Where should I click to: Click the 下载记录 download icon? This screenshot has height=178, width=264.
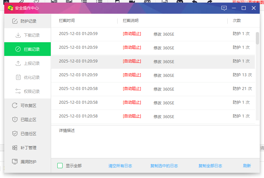point(18,35)
